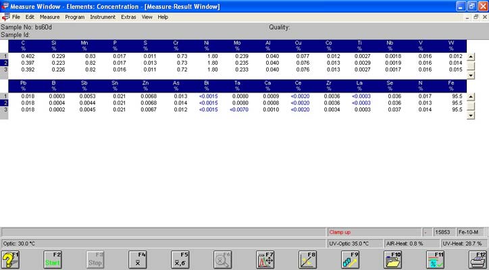Click the Fe-10-M program status field

point(470,232)
